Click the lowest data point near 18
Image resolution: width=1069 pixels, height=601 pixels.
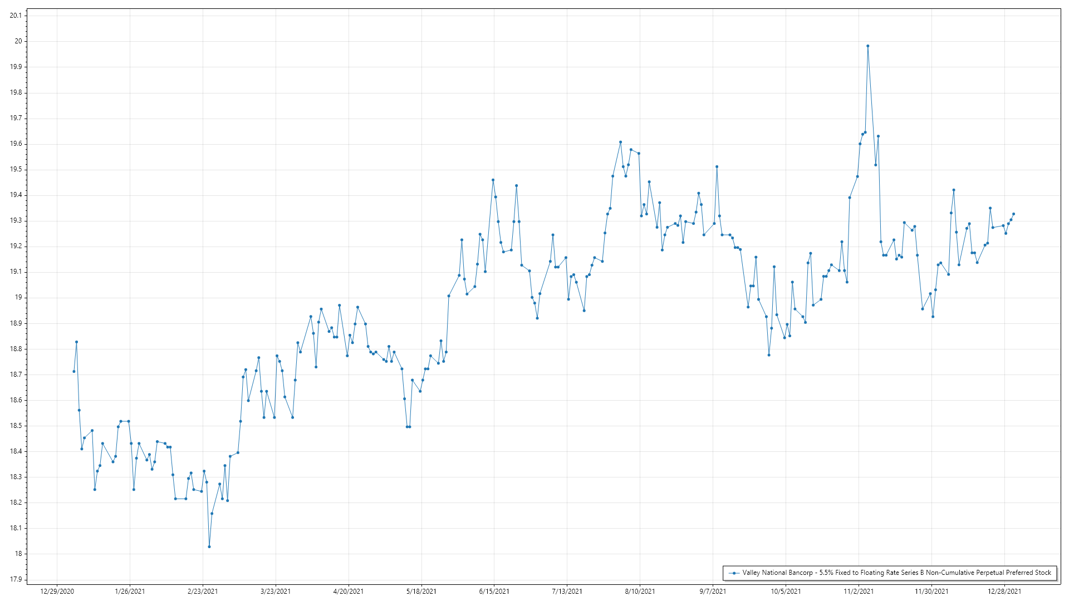point(209,546)
